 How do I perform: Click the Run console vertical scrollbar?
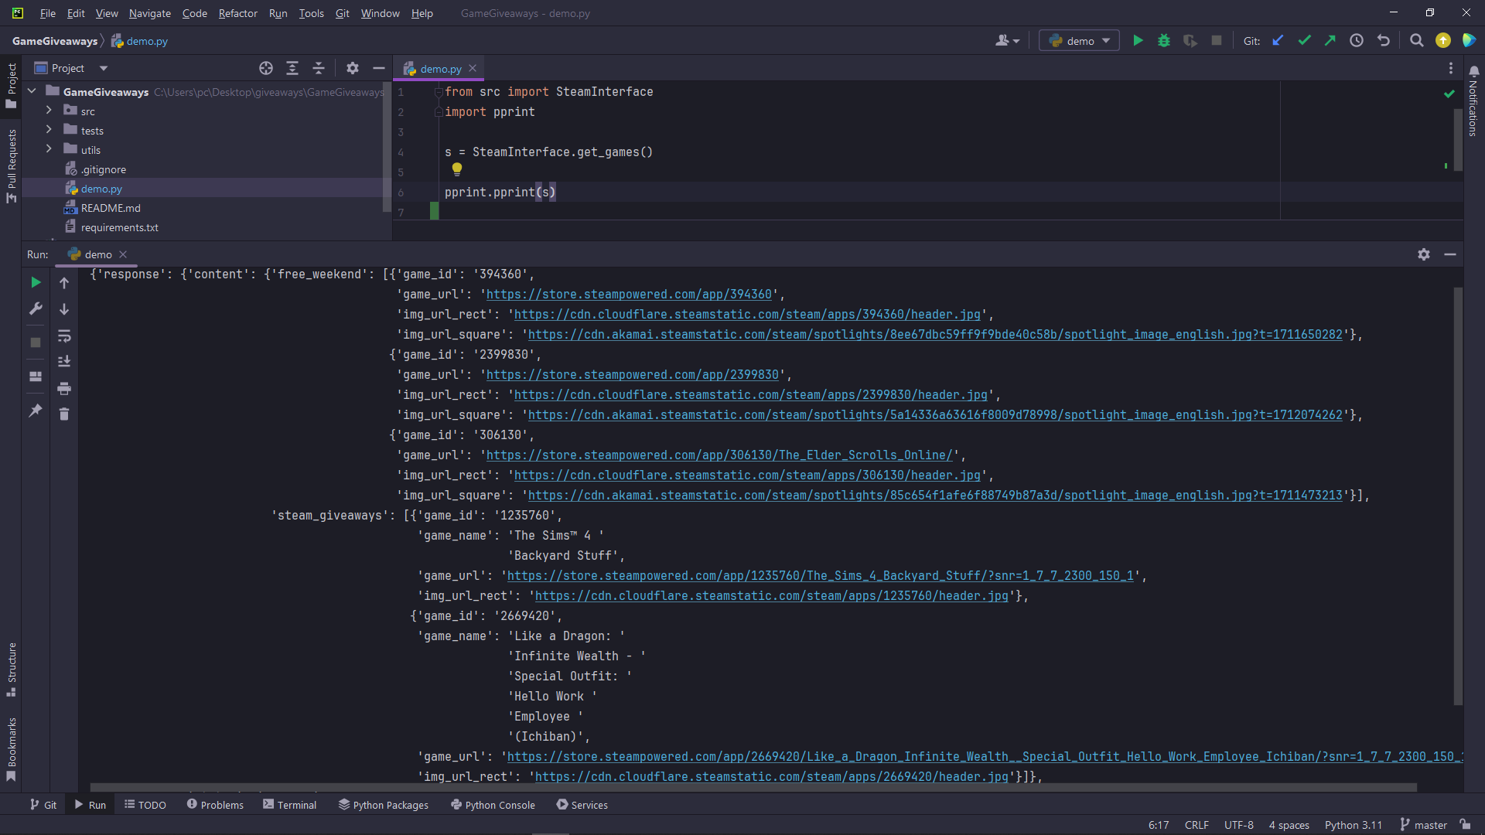1458,495
